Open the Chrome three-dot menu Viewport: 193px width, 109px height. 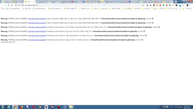pyautogui.click(x=191, y=5)
